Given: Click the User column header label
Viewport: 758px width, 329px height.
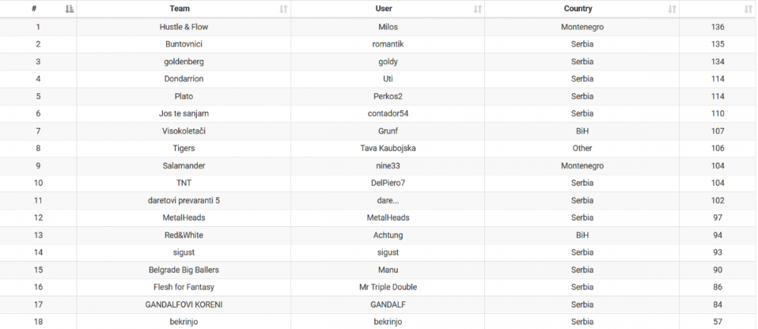Looking at the screenshot, I should point(384,9).
